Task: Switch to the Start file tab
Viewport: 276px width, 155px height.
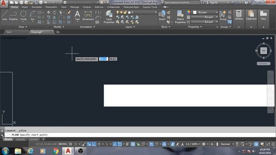Action: pos(9,32)
